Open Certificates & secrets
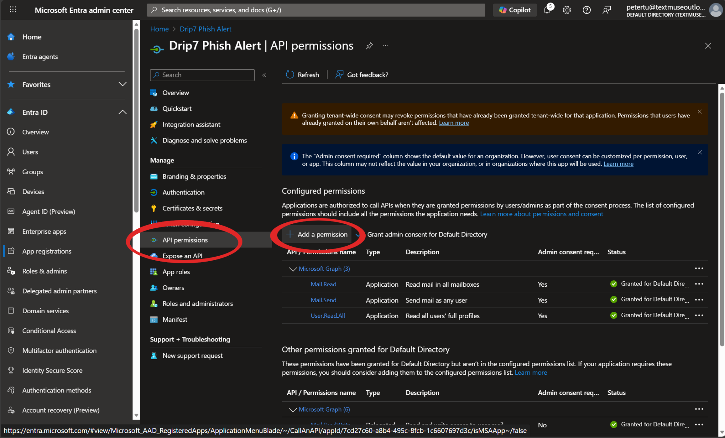 (192, 208)
